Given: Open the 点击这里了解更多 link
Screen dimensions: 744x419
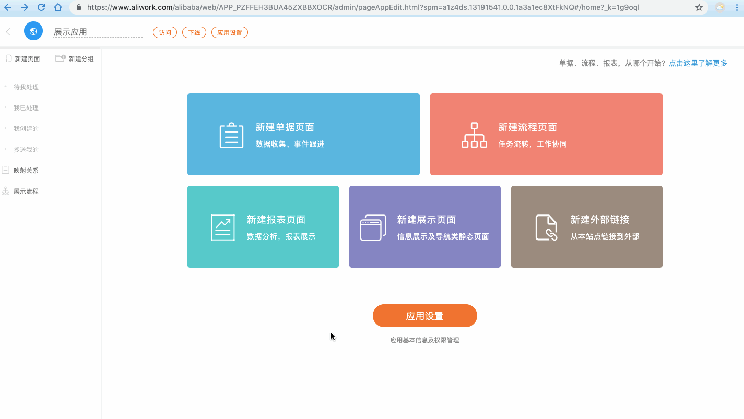Looking at the screenshot, I should click(x=698, y=63).
